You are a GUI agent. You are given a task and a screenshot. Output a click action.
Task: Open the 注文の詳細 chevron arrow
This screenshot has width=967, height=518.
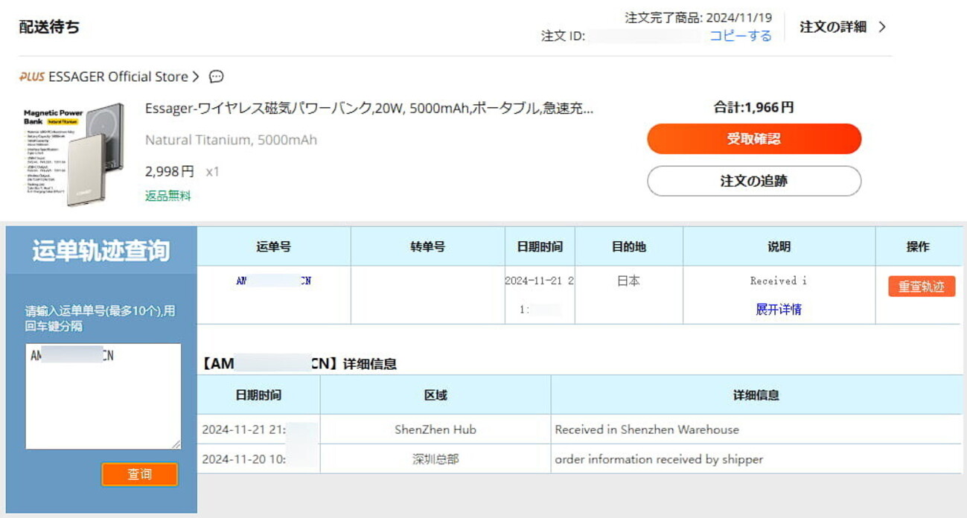tap(882, 27)
